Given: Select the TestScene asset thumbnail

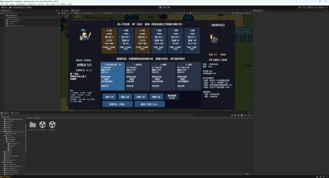Looking at the screenshot, I should coord(52,126).
